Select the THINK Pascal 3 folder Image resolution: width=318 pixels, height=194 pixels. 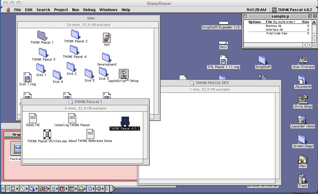click(x=43, y=53)
